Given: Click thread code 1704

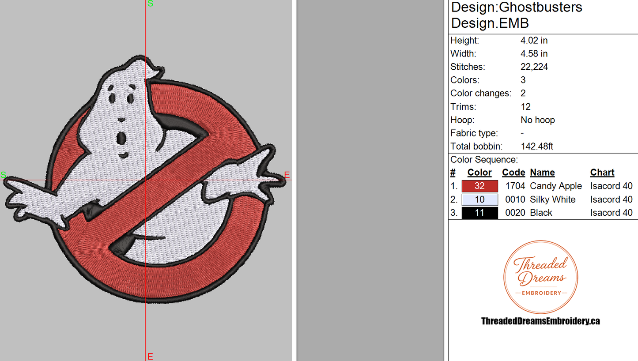Looking at the screenshot, I should point(515,186).
